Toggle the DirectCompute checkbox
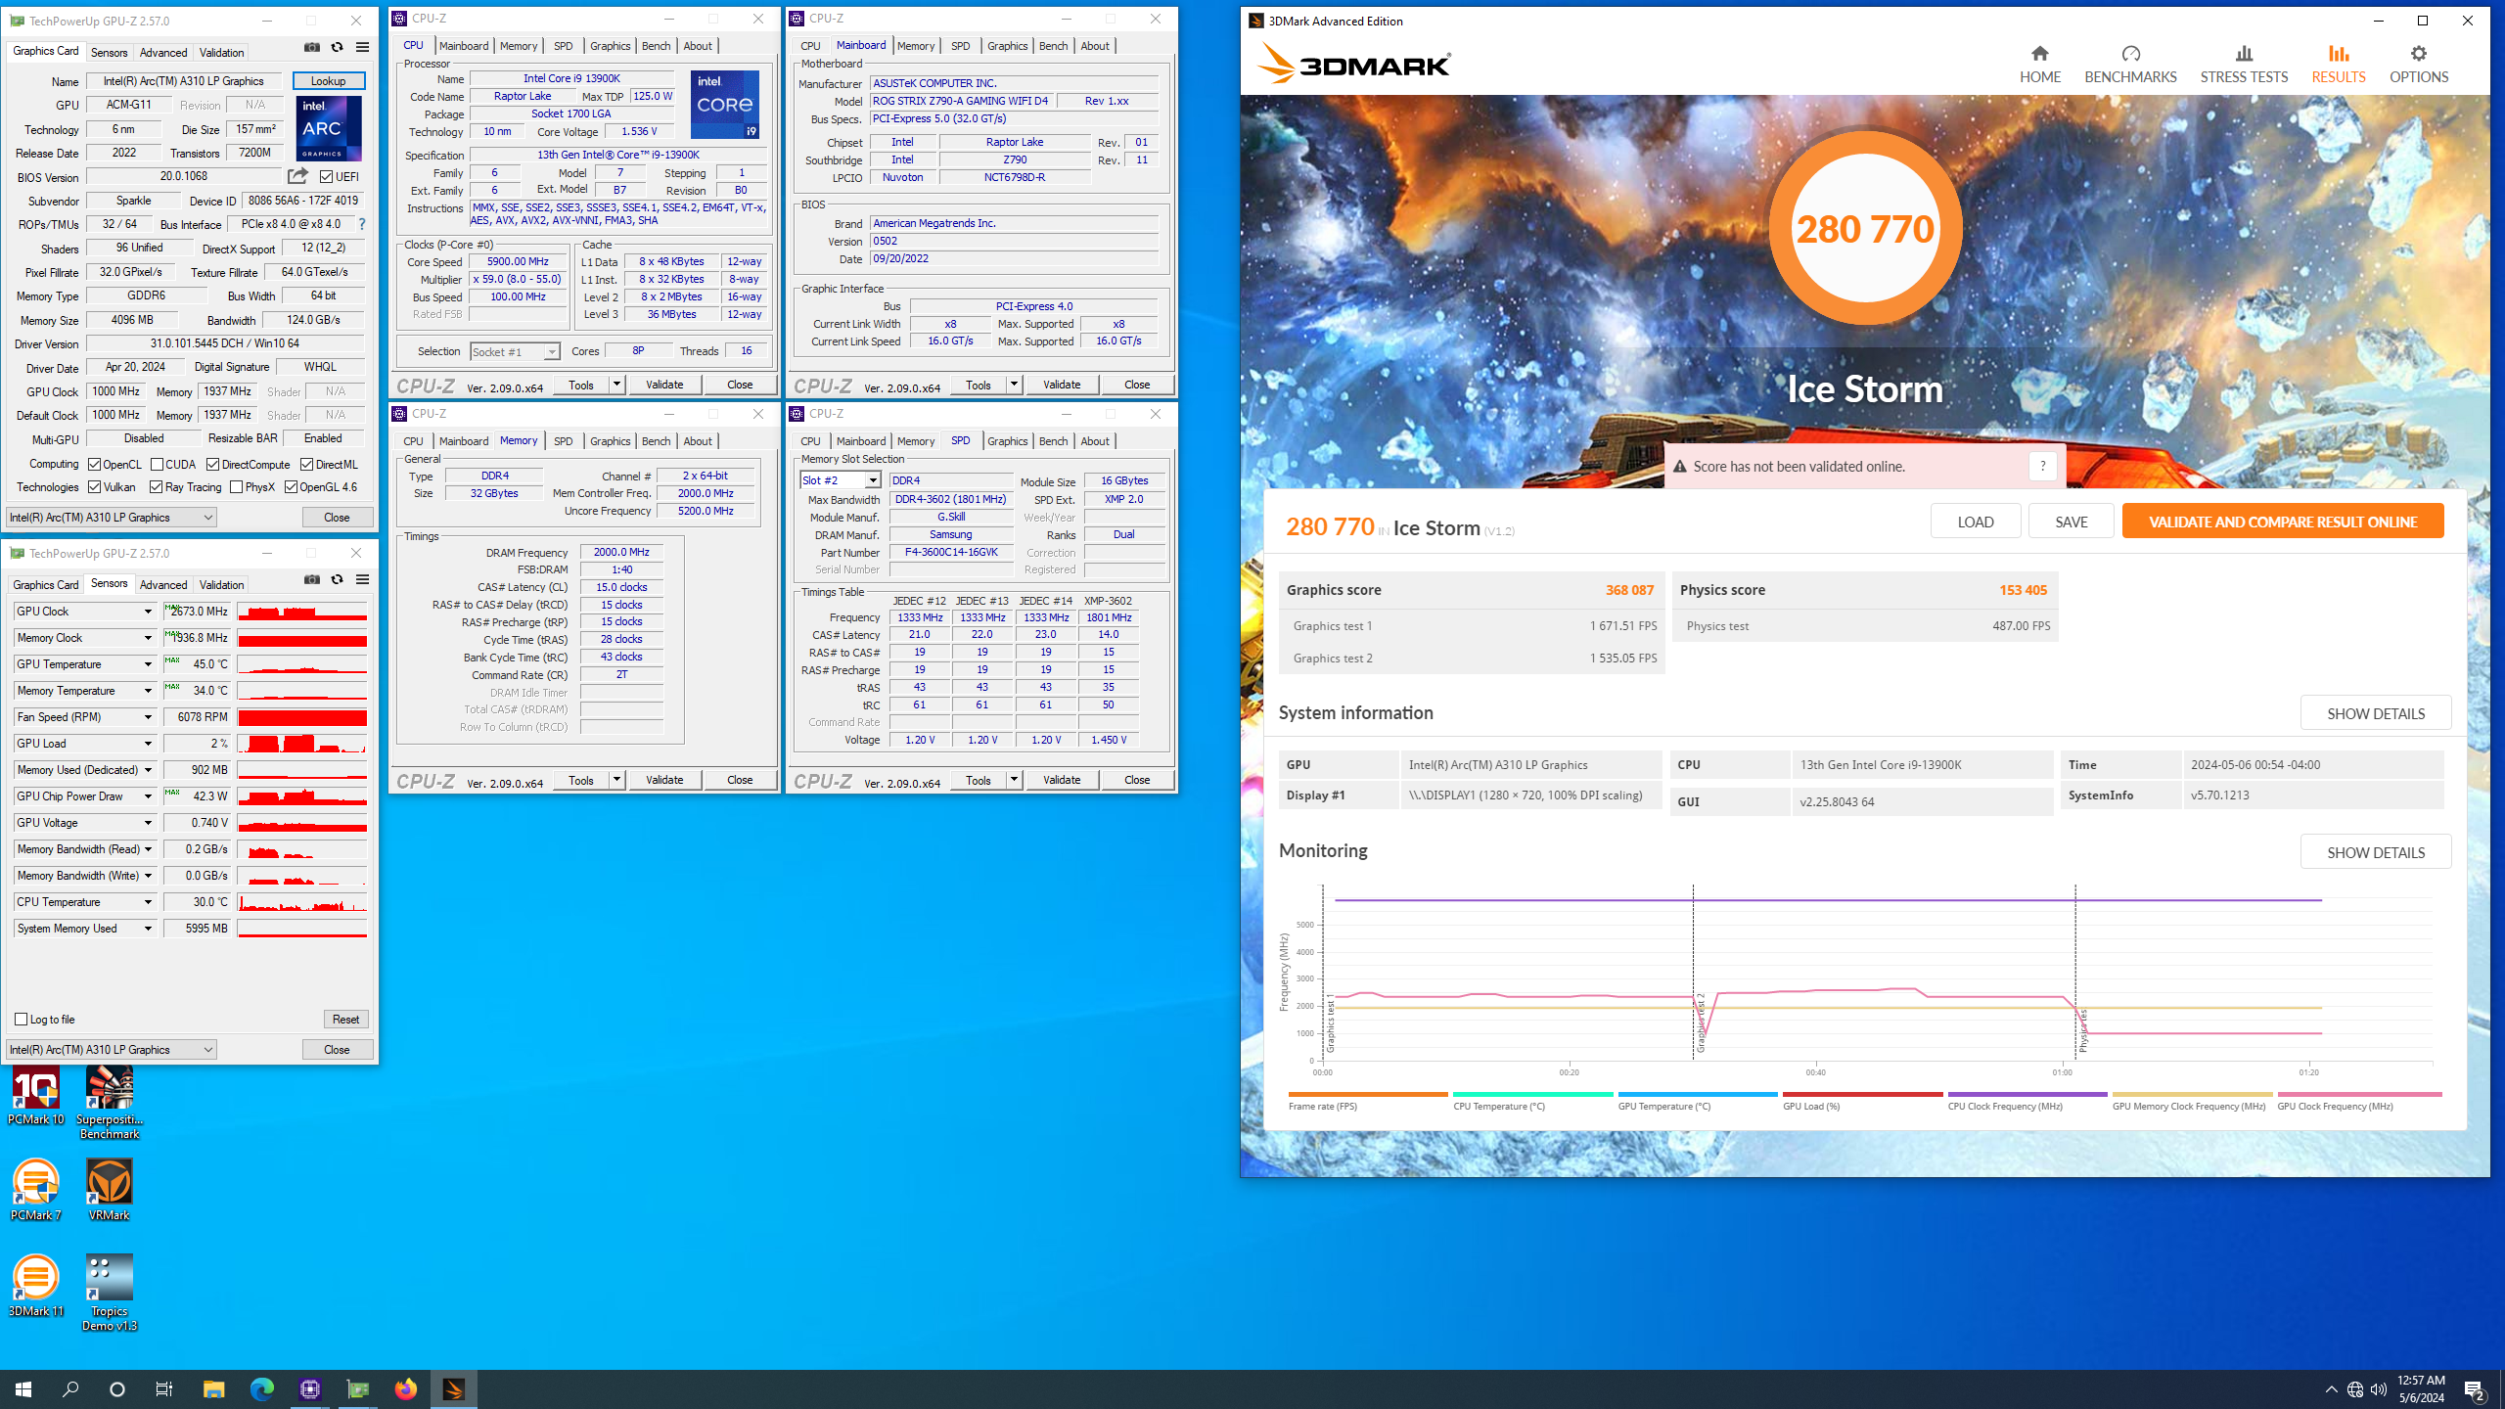The image size is (2505, 1409). (x=212, y=465)
